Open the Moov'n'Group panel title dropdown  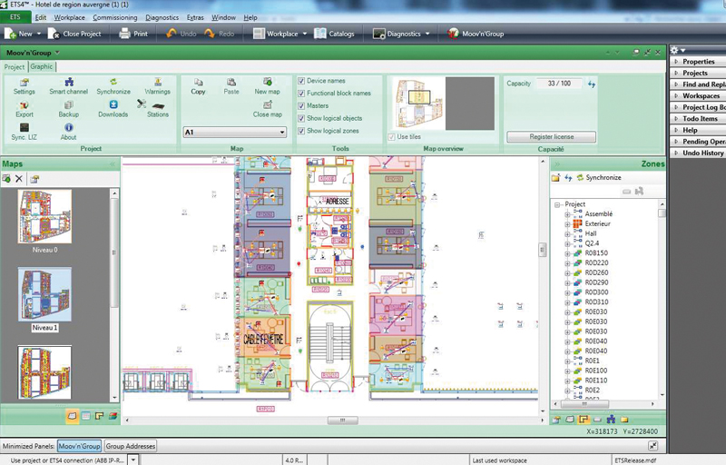57,53
